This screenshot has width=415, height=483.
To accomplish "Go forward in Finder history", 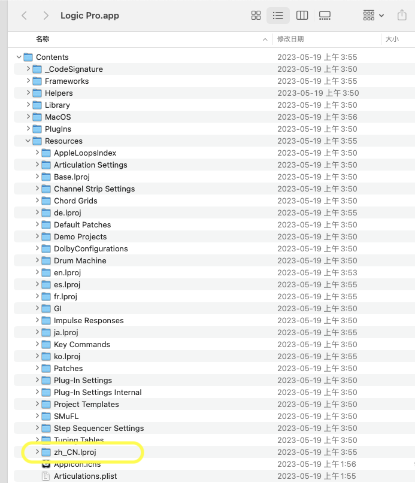I will [x=46, y=16].
